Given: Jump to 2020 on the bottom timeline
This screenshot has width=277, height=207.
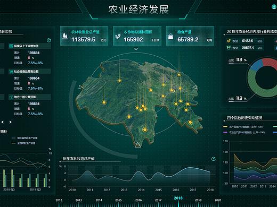Looking at the screenshot, I should click(218, 200).
